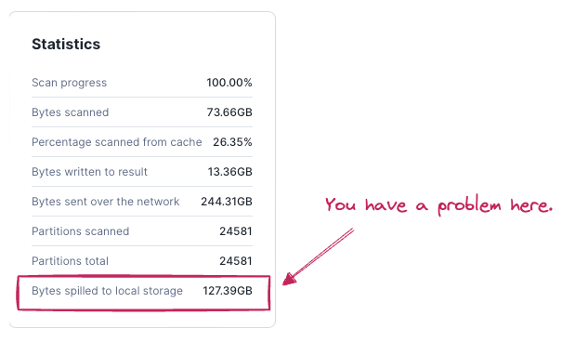This screenshot has width=562, height=355.
Task: Click the 'You have a problem here.' annotation
Action: [x=438, y=205]
